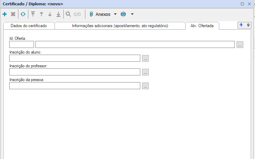Click the refresh arrows toolbar icon

tap(23, 14)
